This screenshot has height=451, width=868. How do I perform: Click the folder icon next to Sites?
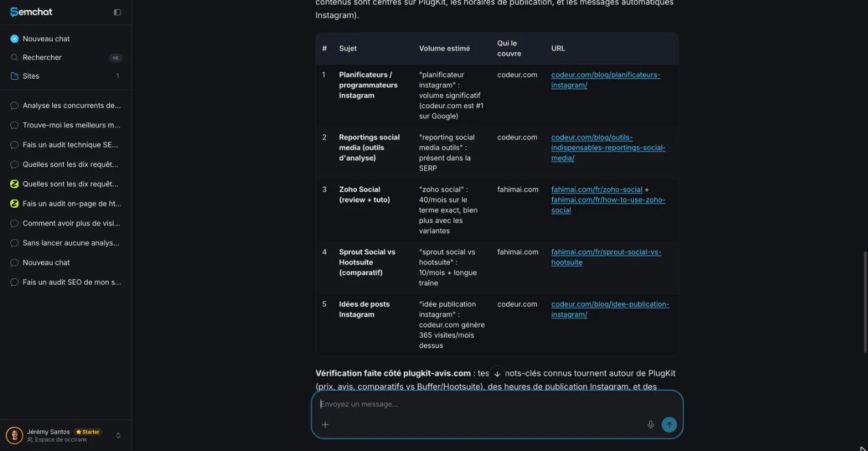tap(14, 76)
